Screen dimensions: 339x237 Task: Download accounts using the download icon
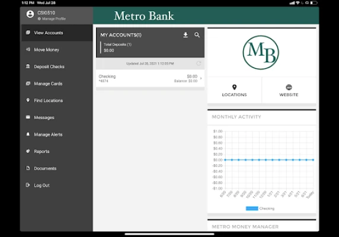click(x=186, y=35)
